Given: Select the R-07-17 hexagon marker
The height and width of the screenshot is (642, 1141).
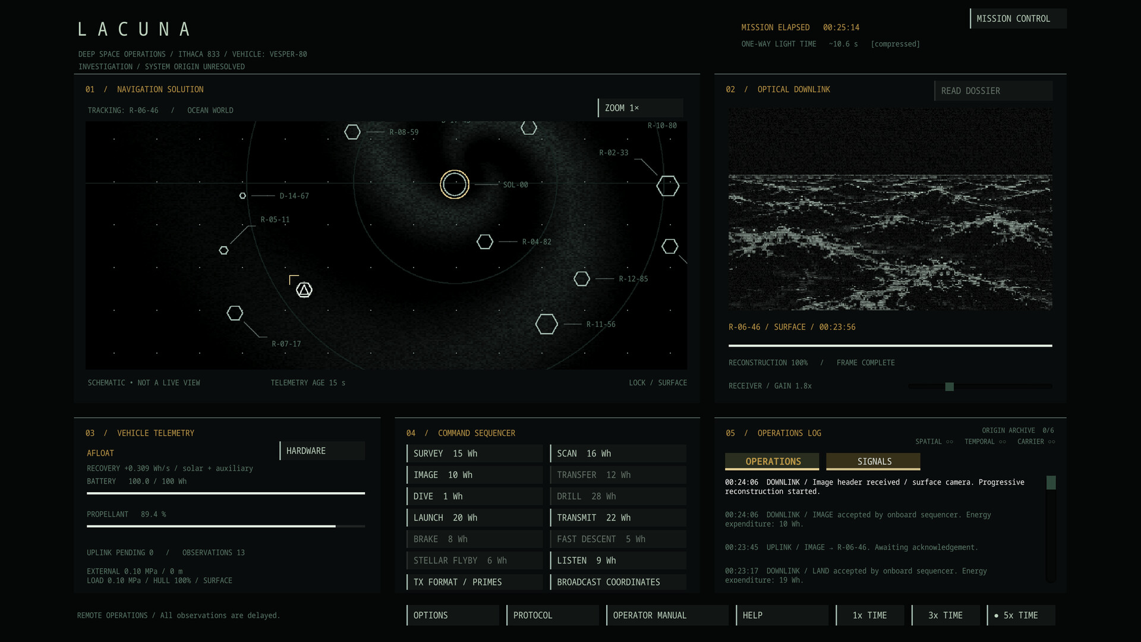Looking at the screenshot, I should (235, 313).
